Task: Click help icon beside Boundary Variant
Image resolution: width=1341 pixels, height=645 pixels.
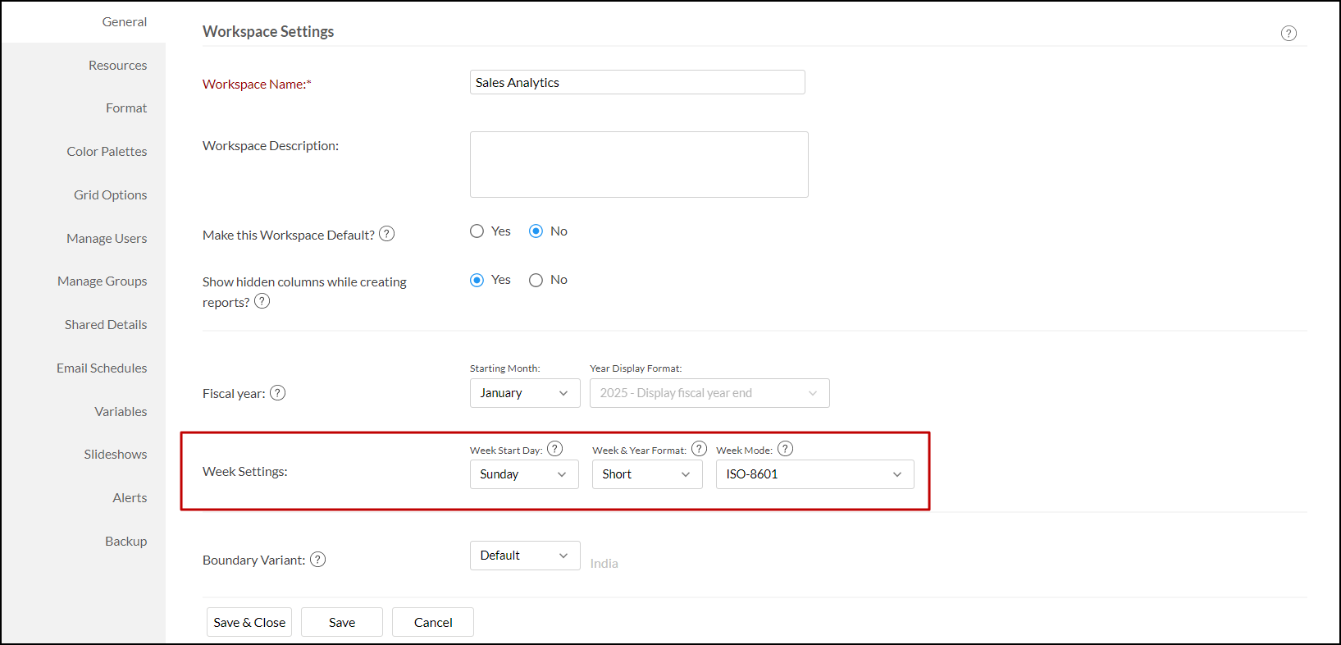Action: click(318, 560)
